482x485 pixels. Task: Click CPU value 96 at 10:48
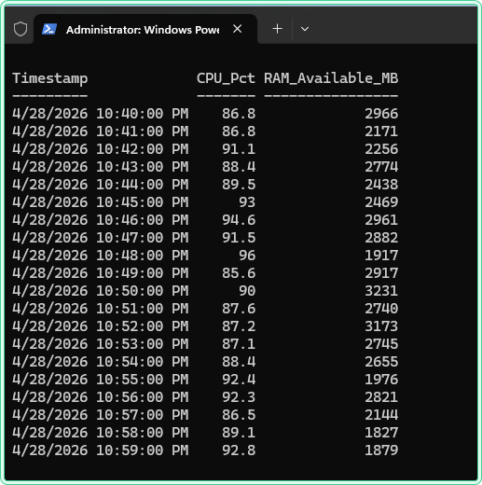(x=247, y=256)
